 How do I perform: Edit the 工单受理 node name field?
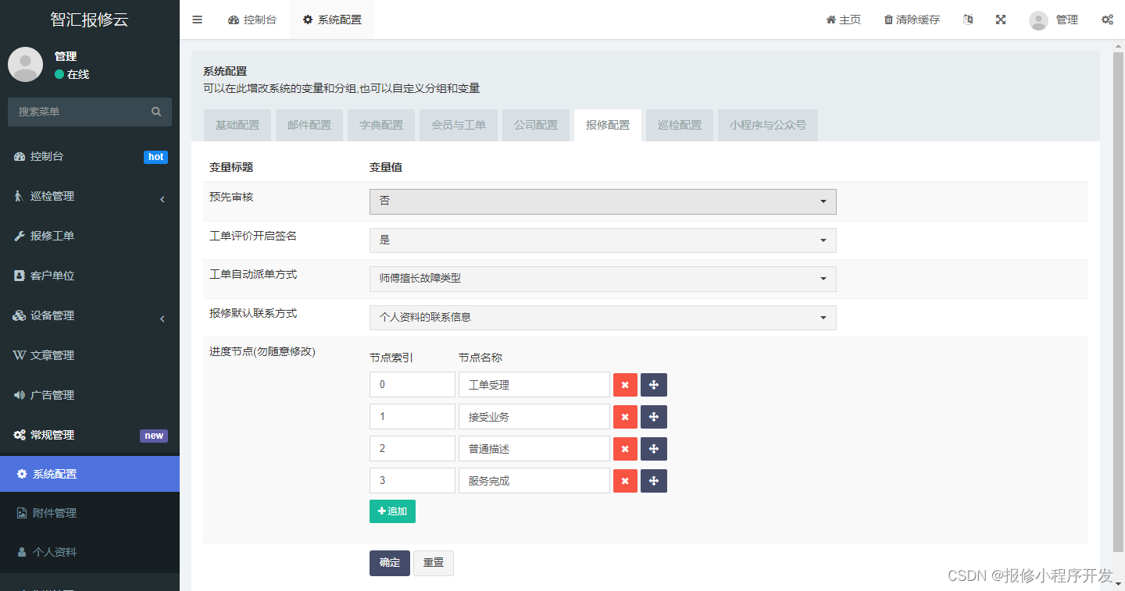[534, 385]
